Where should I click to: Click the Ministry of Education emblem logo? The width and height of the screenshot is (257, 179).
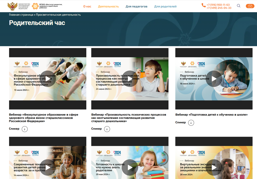pos(12,6)
